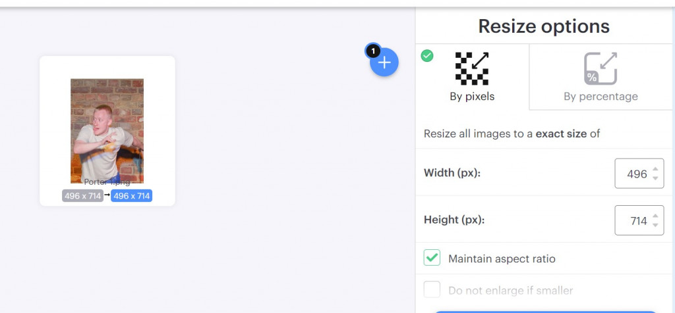Screen dimensions: 675x313
Task: Click inside the Width (px) field
Action: tap(639, 174)
